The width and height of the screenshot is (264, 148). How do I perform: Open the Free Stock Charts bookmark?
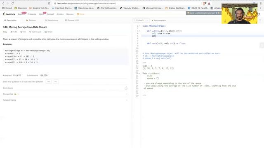click(62, 8)
